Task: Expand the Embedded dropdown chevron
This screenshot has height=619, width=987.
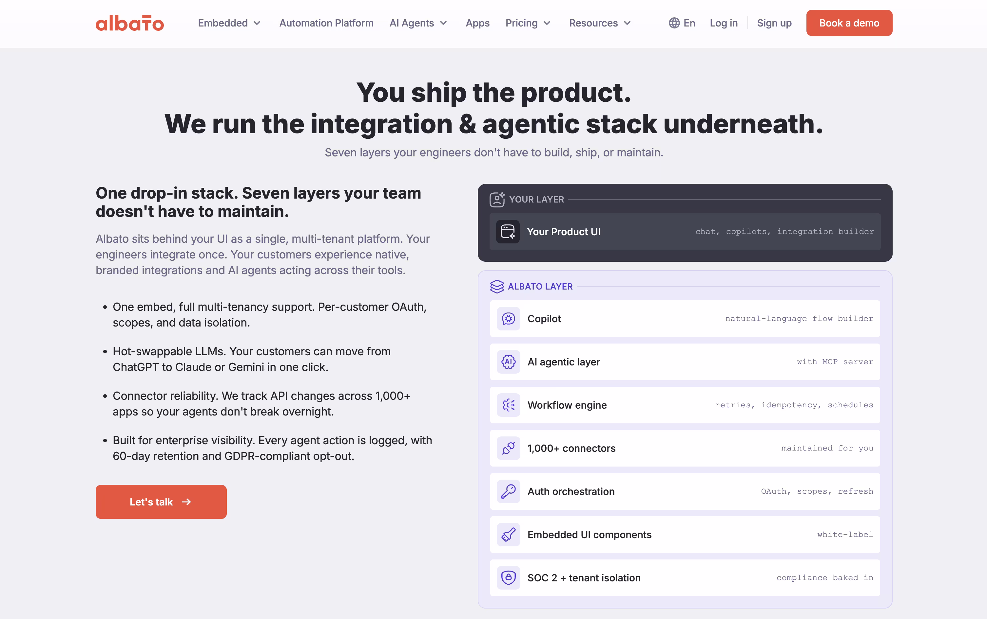Action: pyautogui.click(x=257, y=23)
